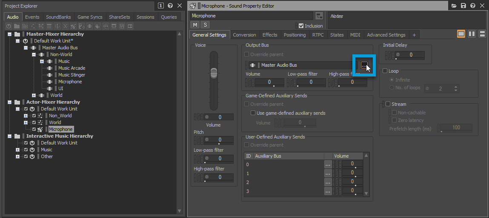Switch to stacked top-bottom panel layout
489x218 pixels.
[482, 34]
